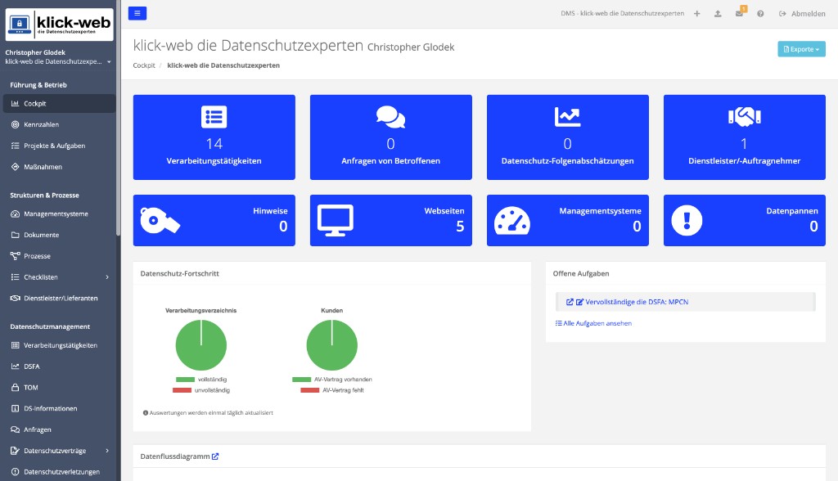
Task: Toggle the red AV-Vertrag fehlt legend entry
Action: tap(332, 390)
